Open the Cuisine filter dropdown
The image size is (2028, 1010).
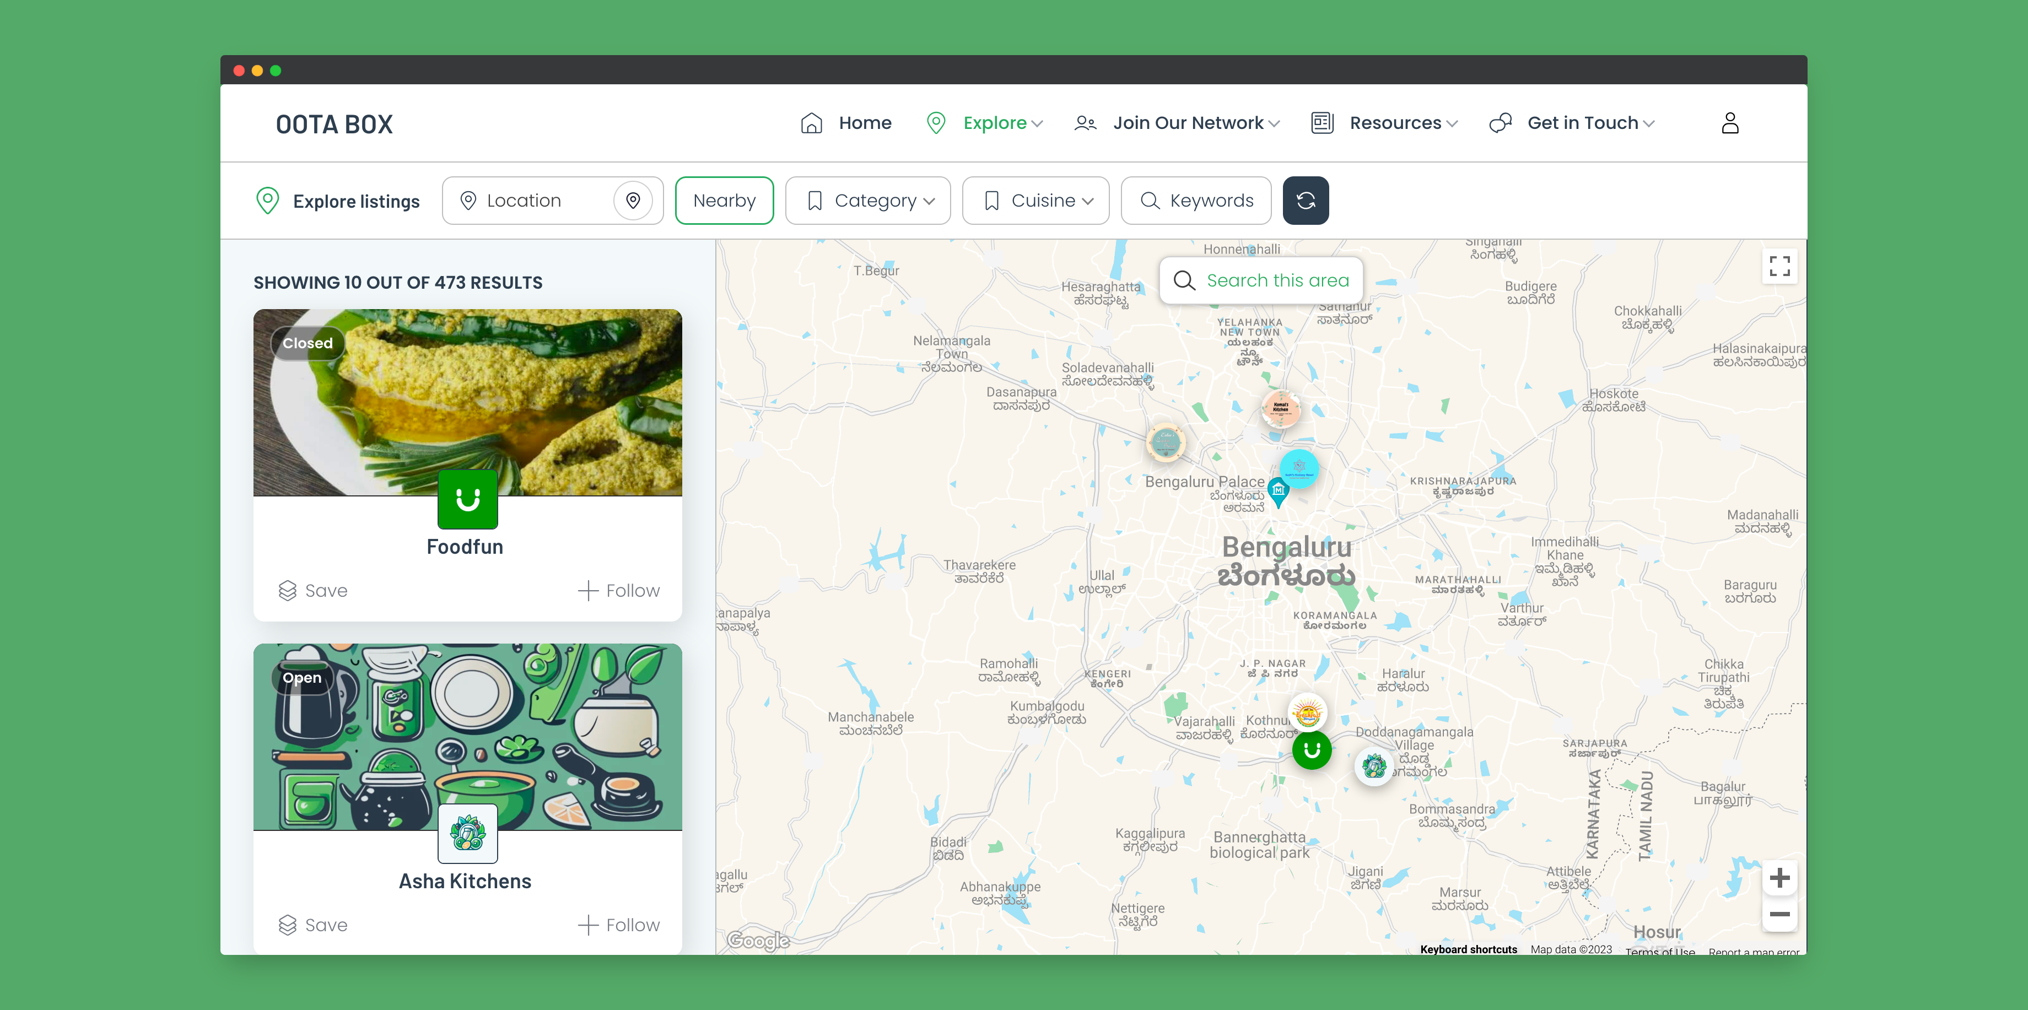pyautogui.click(x=1035, y=201)
